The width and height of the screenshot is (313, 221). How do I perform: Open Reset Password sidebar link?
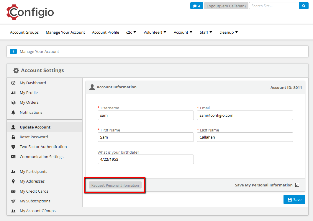34,137
